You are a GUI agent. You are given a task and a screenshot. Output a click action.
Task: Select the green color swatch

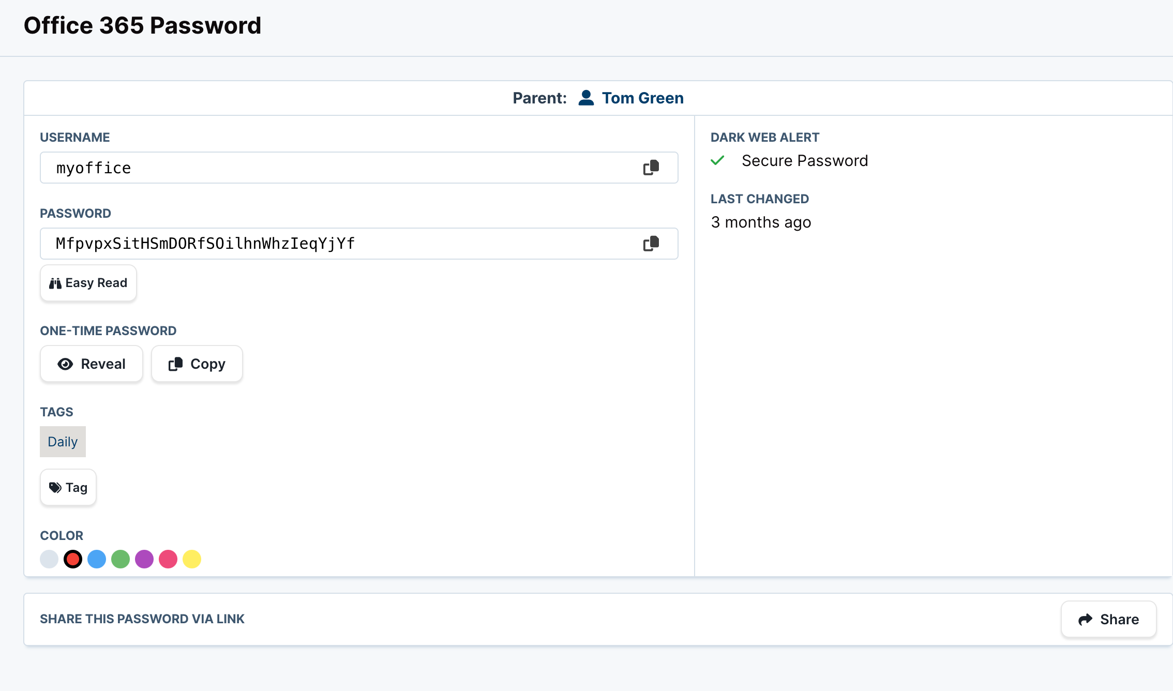coord(121,559)
